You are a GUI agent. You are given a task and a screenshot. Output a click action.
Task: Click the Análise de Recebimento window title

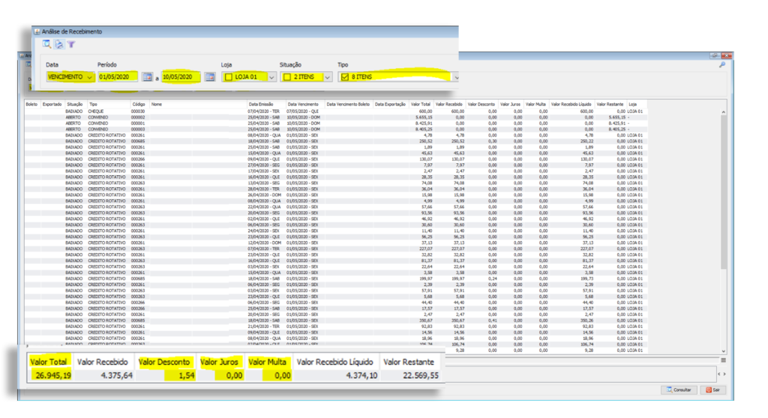tap(72, 31)
